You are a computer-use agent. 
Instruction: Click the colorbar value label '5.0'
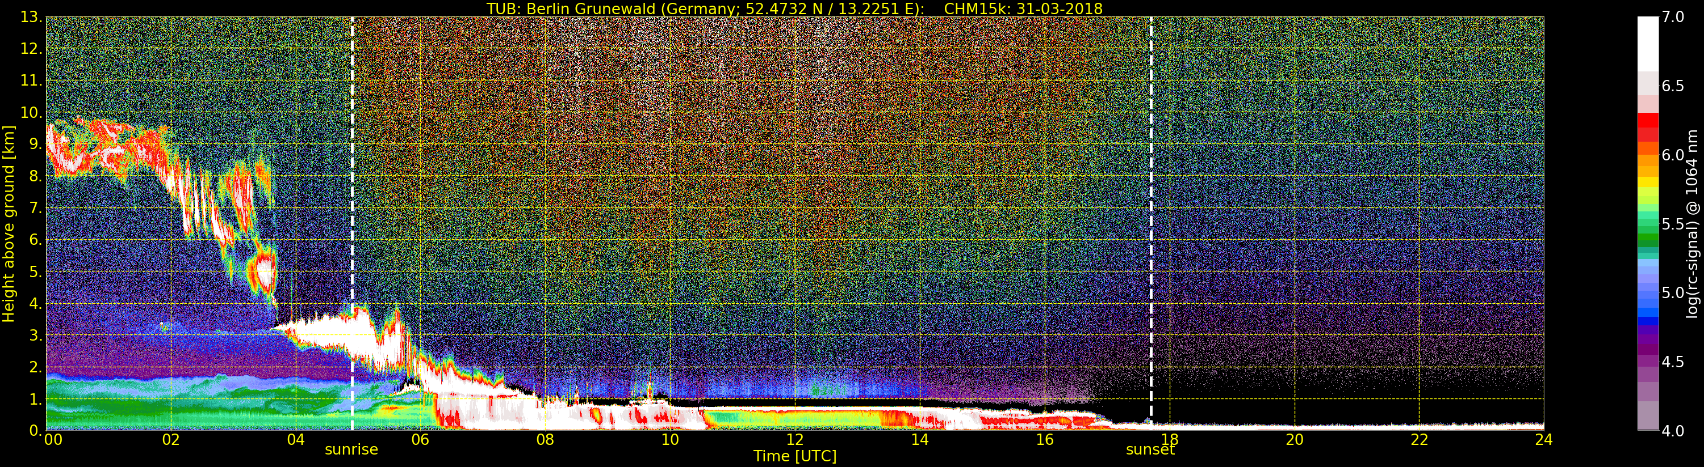[1672, 292]
